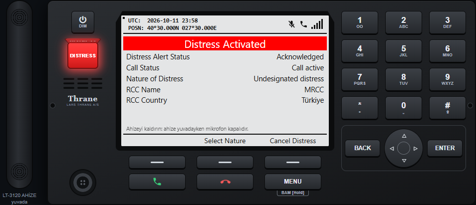
Task: Click the LT-3120 handset in cradle
Action: (x=19, y=94)
